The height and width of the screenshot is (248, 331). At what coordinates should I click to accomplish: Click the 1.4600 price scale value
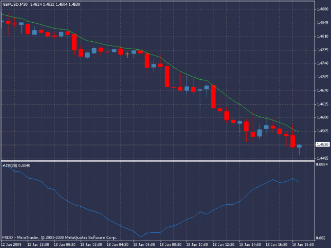tap(323, 117)
